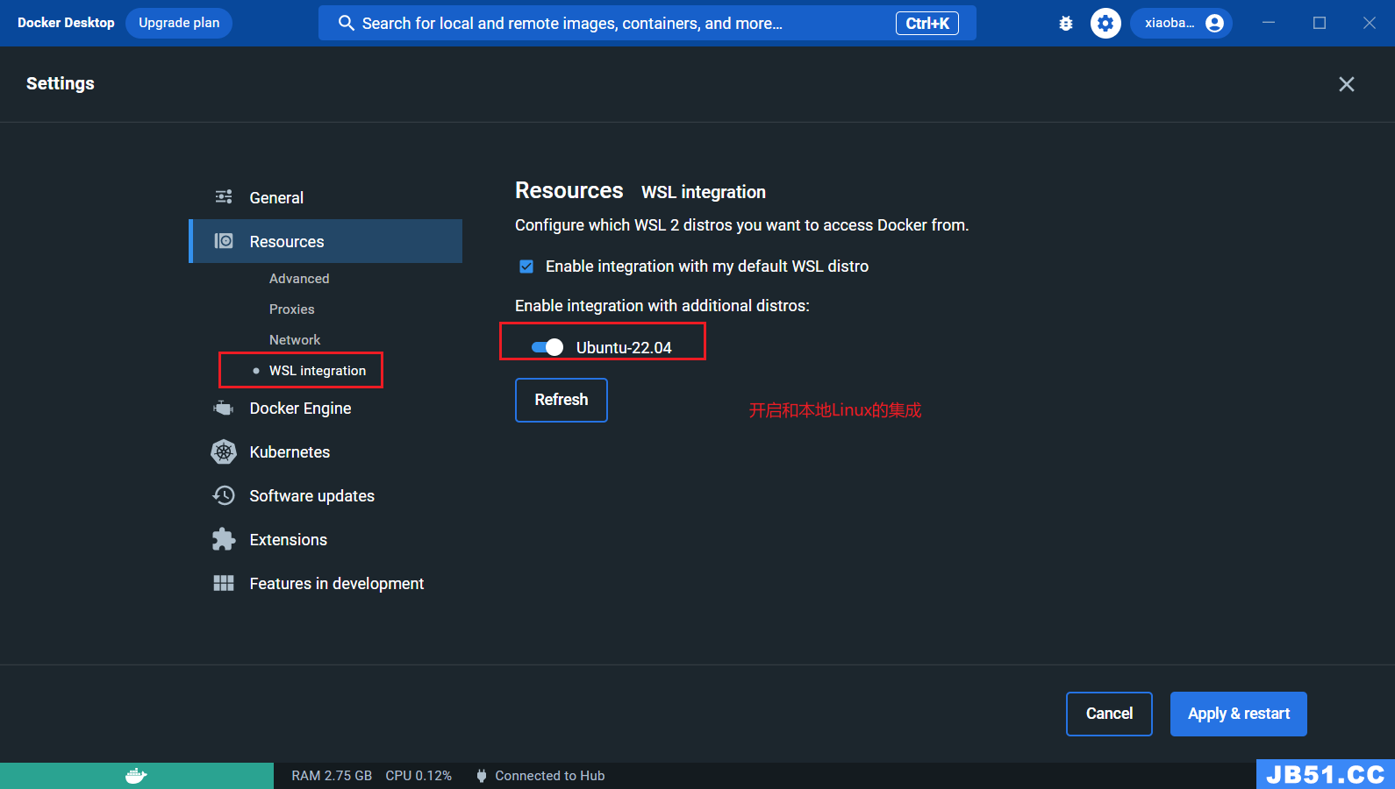The height and width of the screenshot is (789, 1395).
Task: Click the Cancel button
Action: click(x=1109, y=714)
